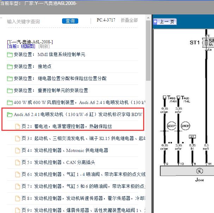Open folder icon for 接地点
The height and width of the screenshot is (213, 214).
(x=10, y=67)
